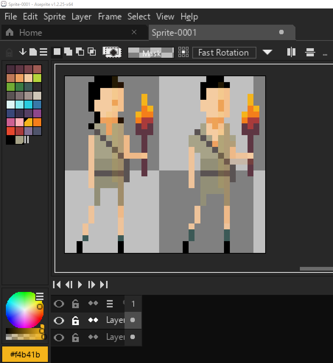
Task: Open the toolbar overflow via the ellipsis icon
Action: (325, 54)
